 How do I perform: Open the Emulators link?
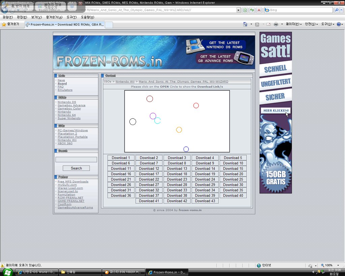point(65,90)
